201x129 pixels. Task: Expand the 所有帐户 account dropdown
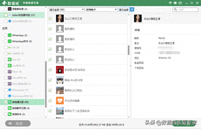101,9
